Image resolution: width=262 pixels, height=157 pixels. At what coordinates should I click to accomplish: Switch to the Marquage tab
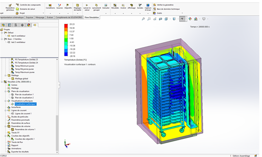click(40, 17)
